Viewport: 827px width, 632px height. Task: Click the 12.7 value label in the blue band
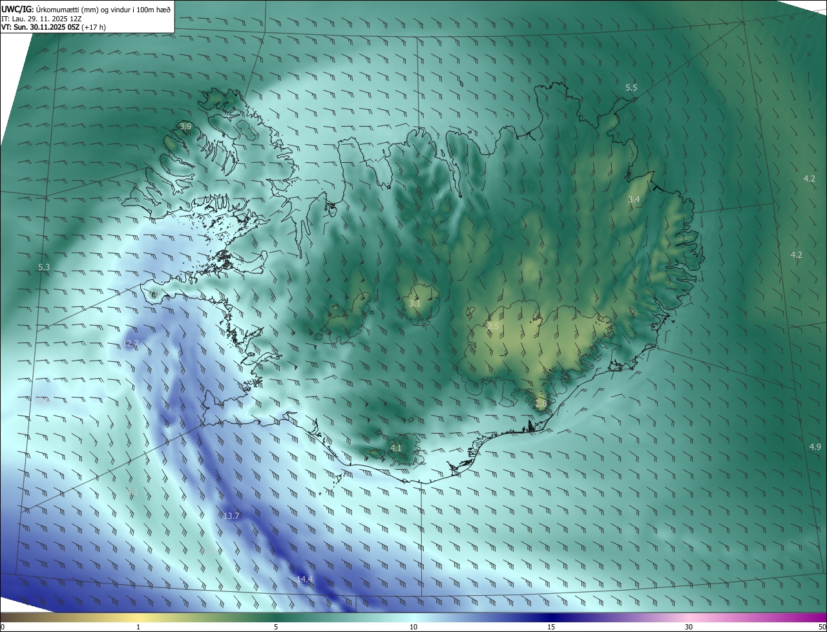coord(131,343)
